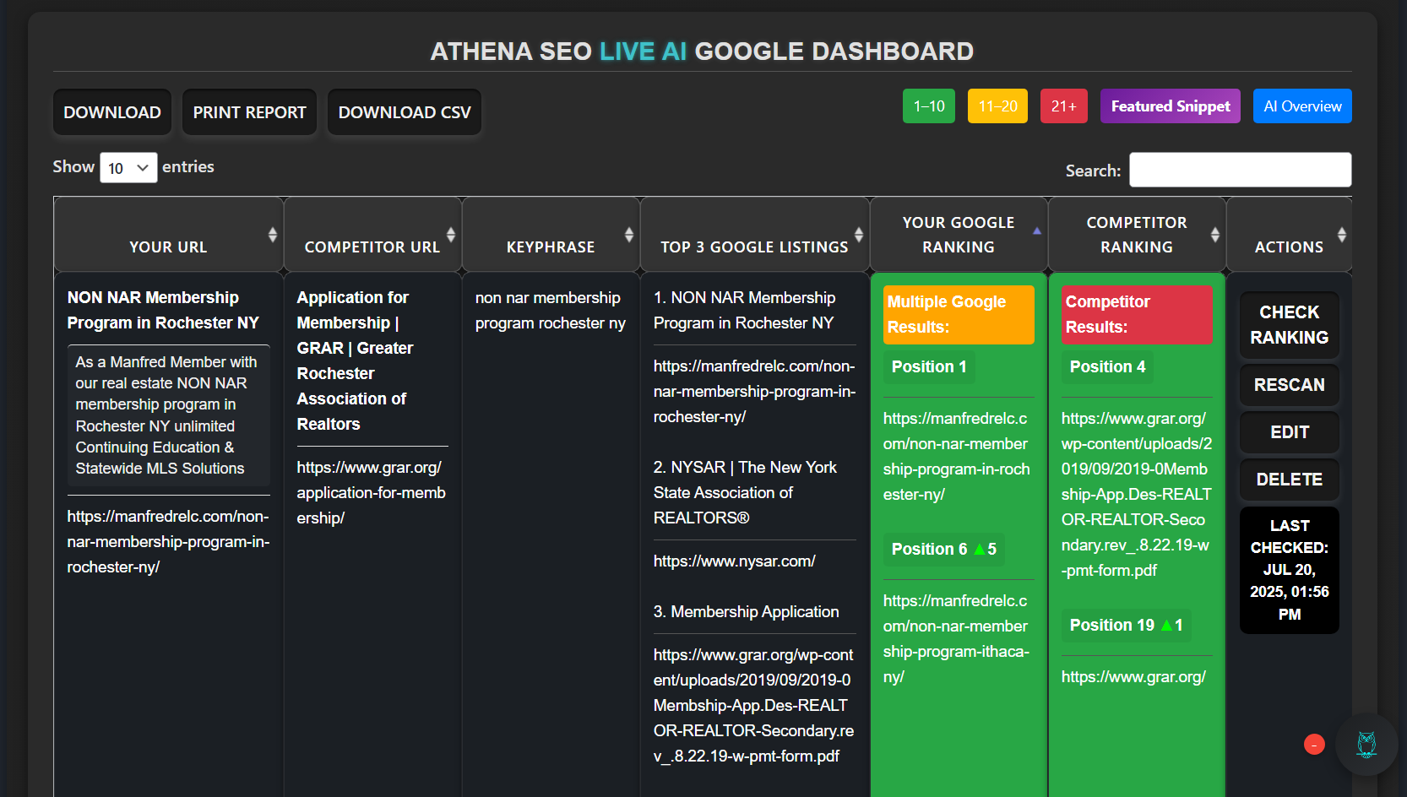Click the Position 6 badge
The image size is (1407, 797).
[944, 550]
